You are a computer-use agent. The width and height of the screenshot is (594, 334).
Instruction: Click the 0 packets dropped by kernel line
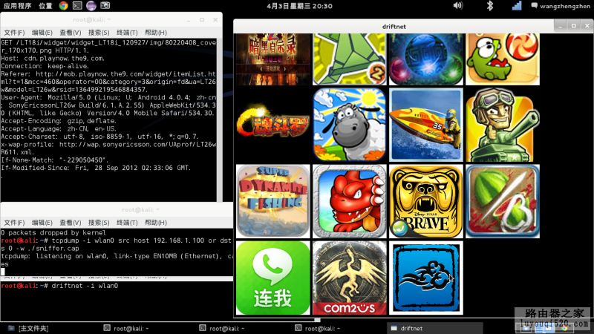coord(53,232)
